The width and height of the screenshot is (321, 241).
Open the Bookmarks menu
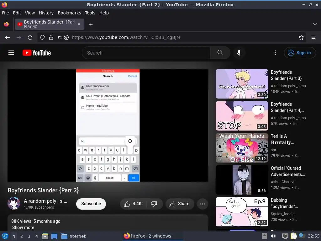(69, 13)
